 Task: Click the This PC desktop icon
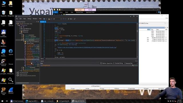[4, 4]
